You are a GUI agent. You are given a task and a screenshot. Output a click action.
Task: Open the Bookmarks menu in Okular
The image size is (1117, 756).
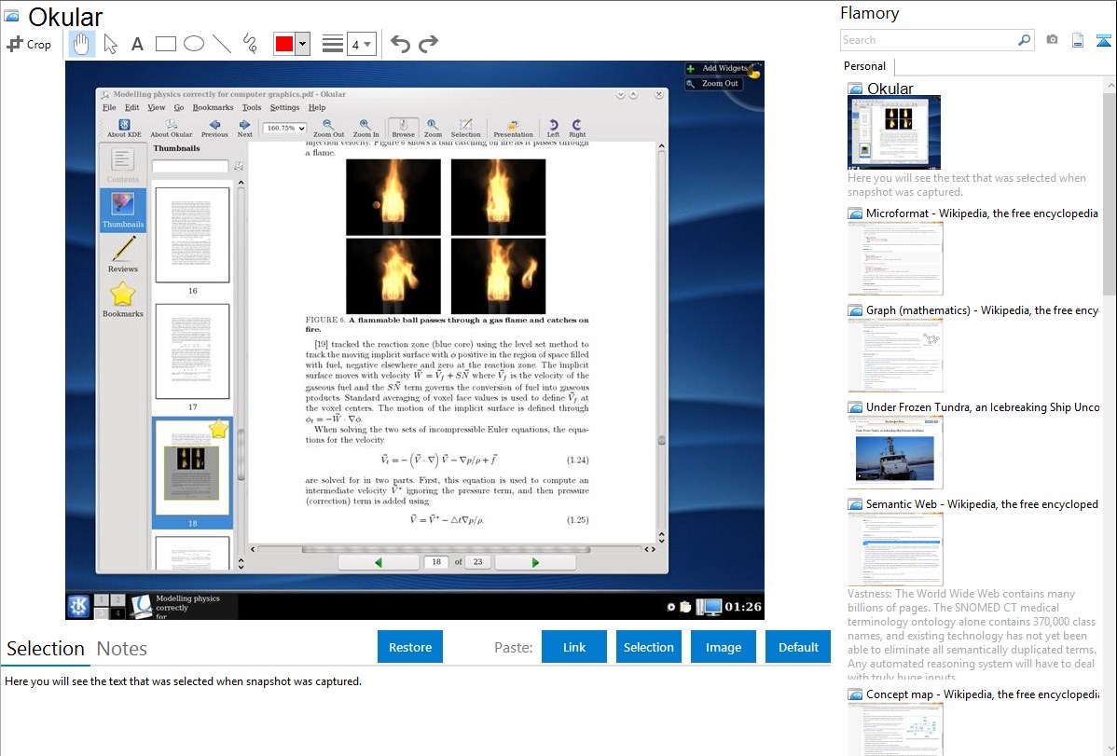click(213, 107)
